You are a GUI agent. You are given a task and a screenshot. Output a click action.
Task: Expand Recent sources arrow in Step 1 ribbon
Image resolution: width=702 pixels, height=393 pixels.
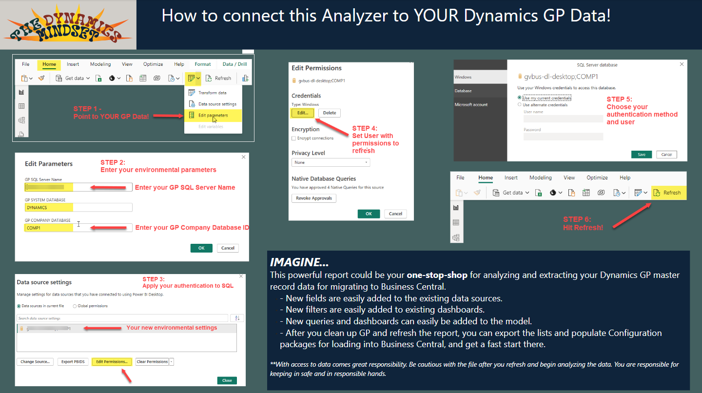coord(178,78)
